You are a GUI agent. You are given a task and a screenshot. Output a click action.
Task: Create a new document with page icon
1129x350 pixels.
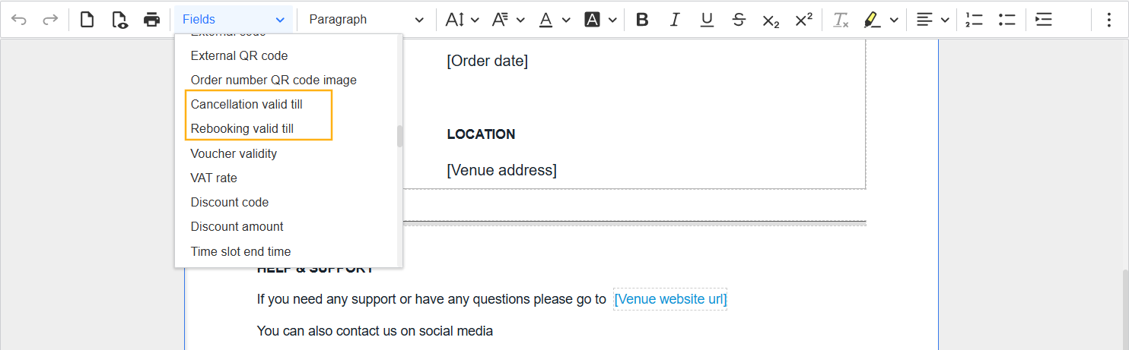87,20
